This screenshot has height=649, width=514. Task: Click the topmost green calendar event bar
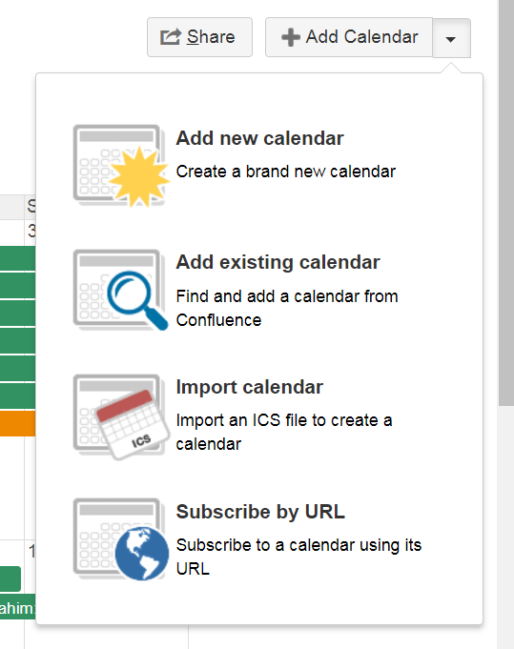pos(18,258)
